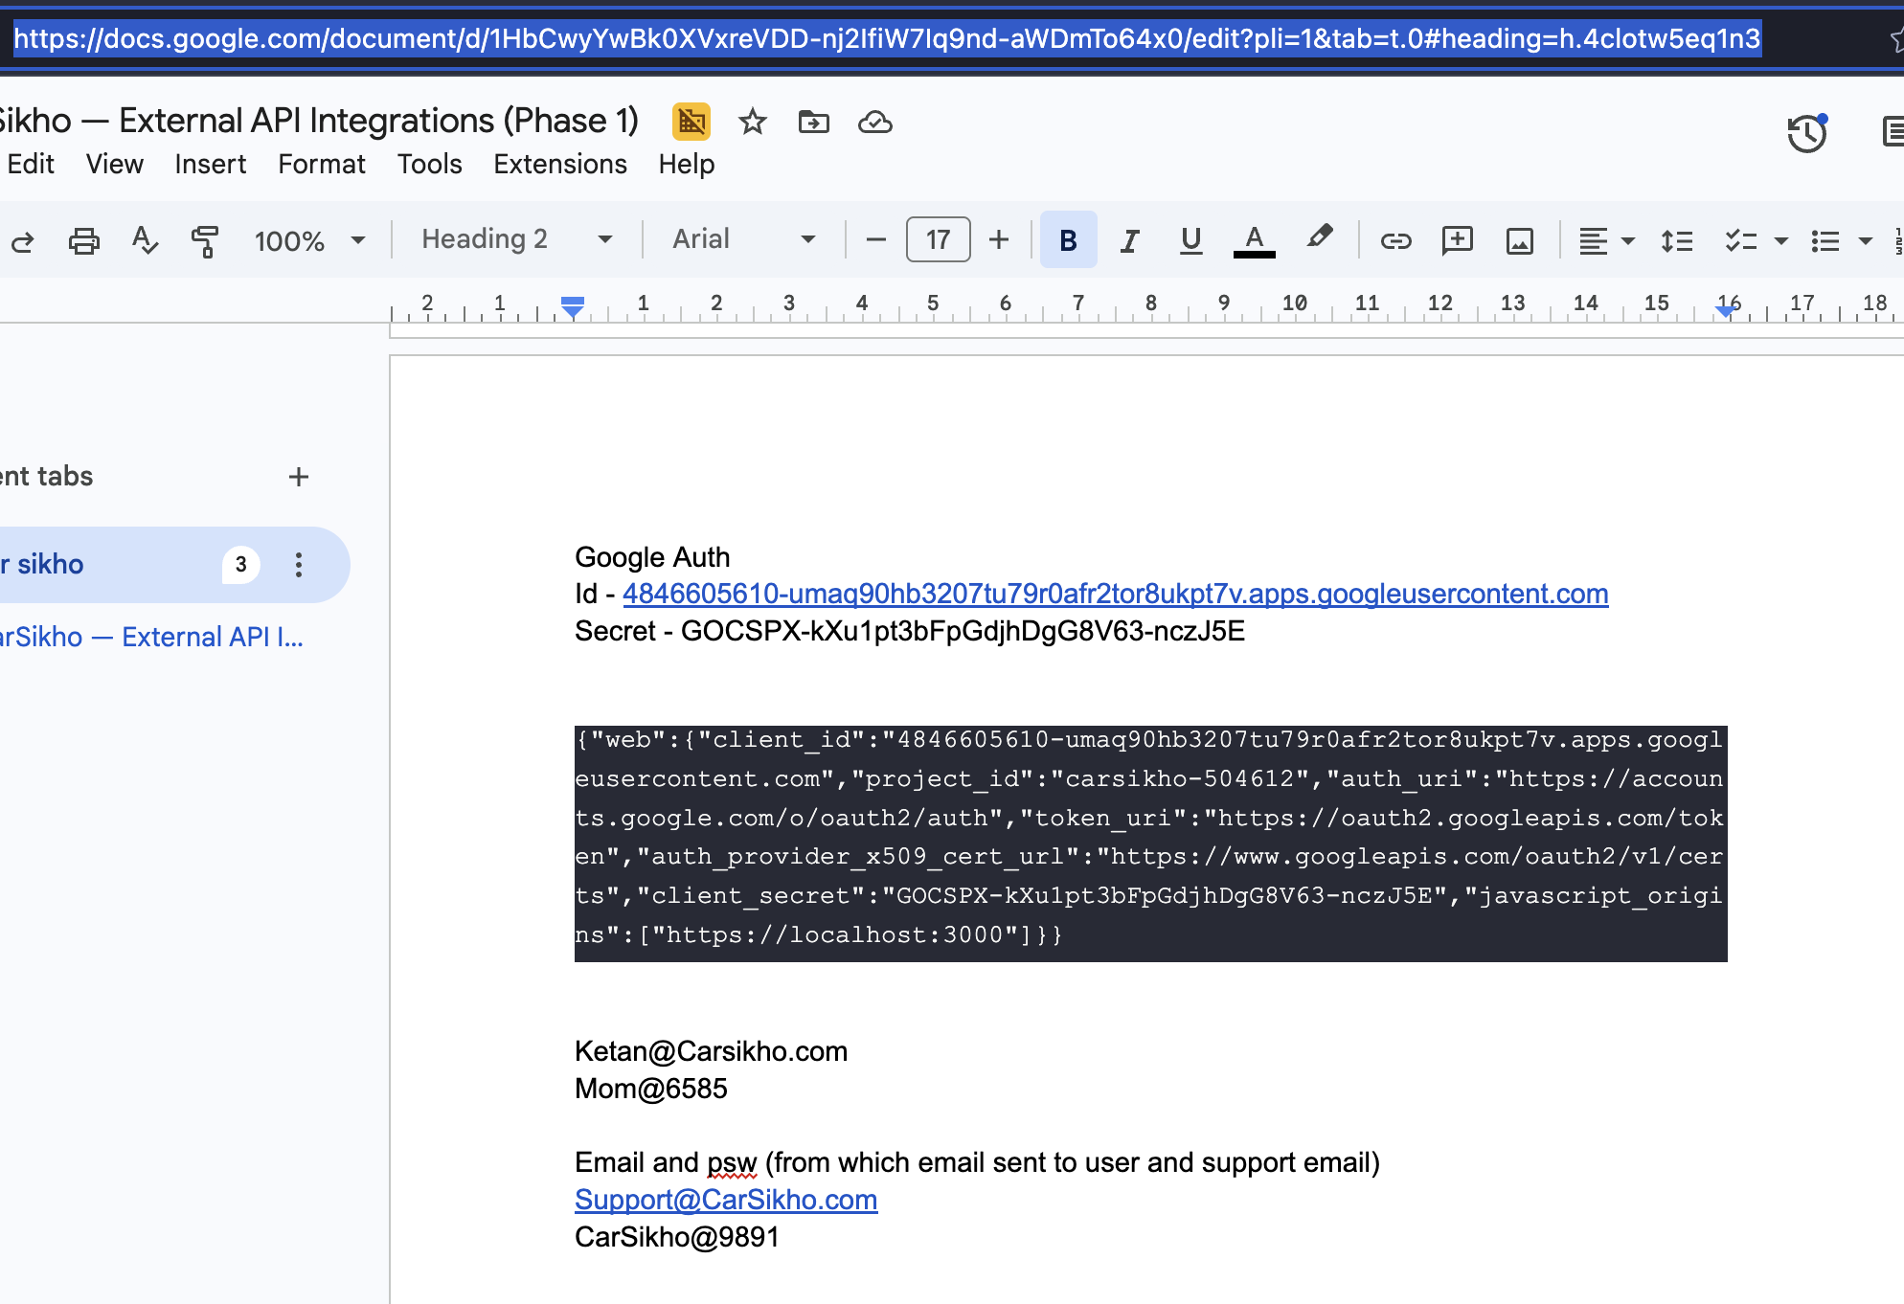Open the Heading 2 style dropdown

(x=517, y=239)
